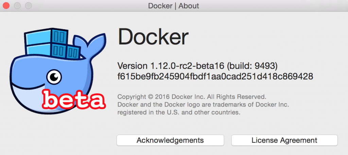This screenshot has width=348, height=155.
Task: Open the Acknowledgements button
Action: click(x=170, y=140)
